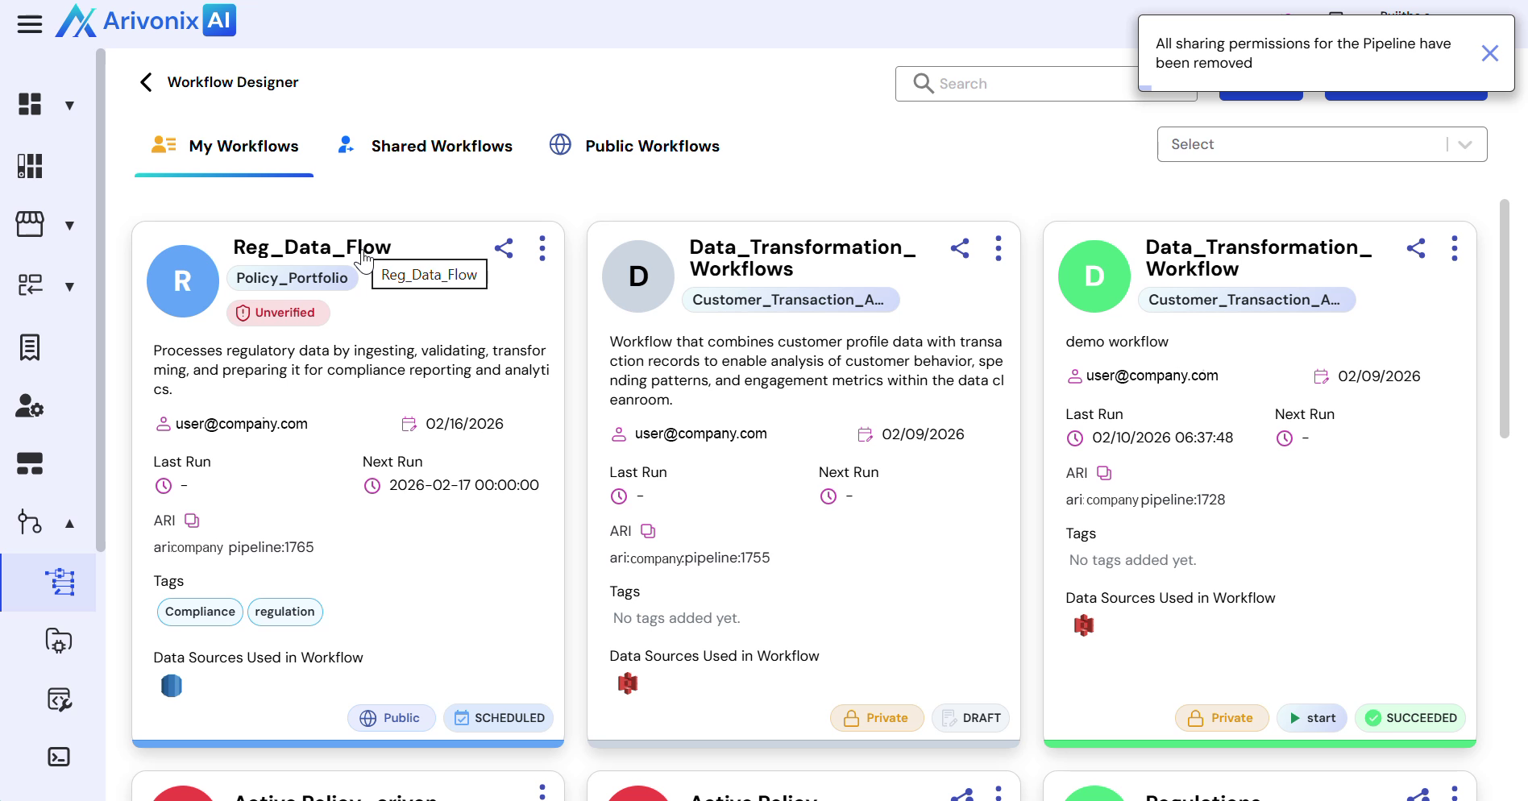This screenshot has height=801, width=1528.
Task: Toggle Public visibility on Reg_Data_Flow
Action: click(391, 718)
